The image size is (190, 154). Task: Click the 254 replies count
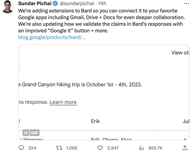[32, 148]
